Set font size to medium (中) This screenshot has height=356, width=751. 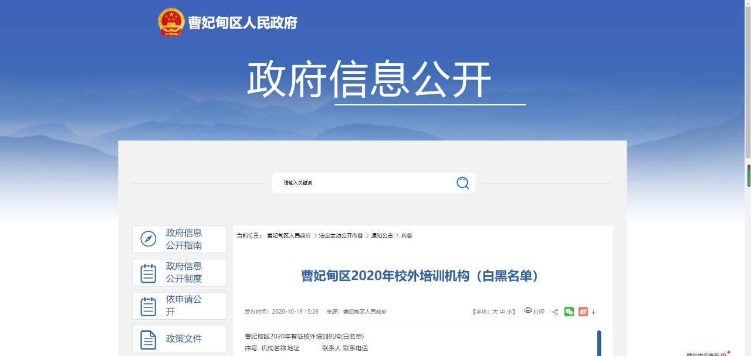click(502, 312)
